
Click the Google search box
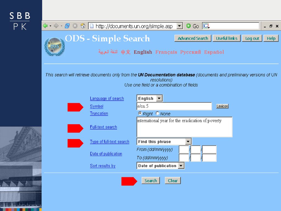pos(231,26)
